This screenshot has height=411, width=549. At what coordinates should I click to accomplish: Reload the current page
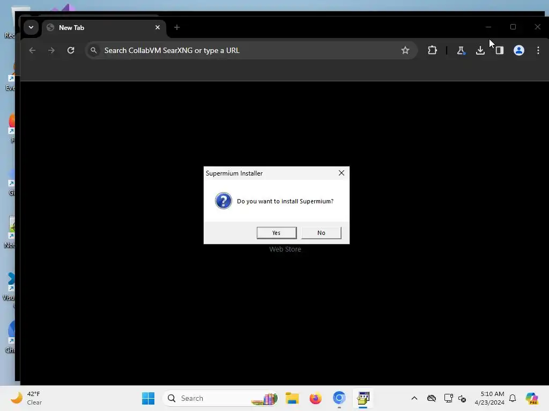71,50
